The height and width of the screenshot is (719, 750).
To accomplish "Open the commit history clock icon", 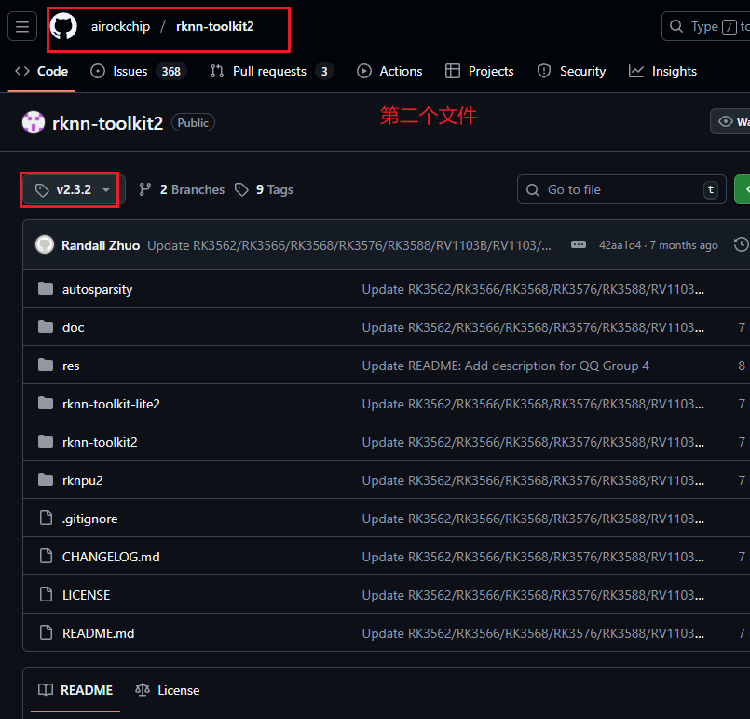I will click(741, 244).
